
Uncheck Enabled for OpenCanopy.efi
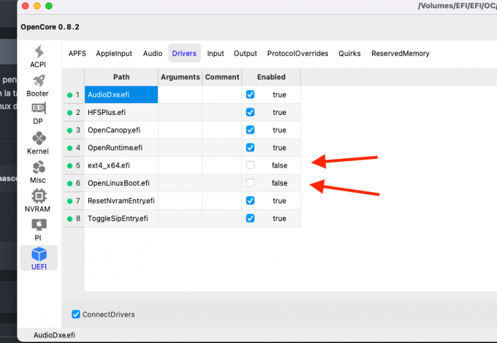[250, 130]
